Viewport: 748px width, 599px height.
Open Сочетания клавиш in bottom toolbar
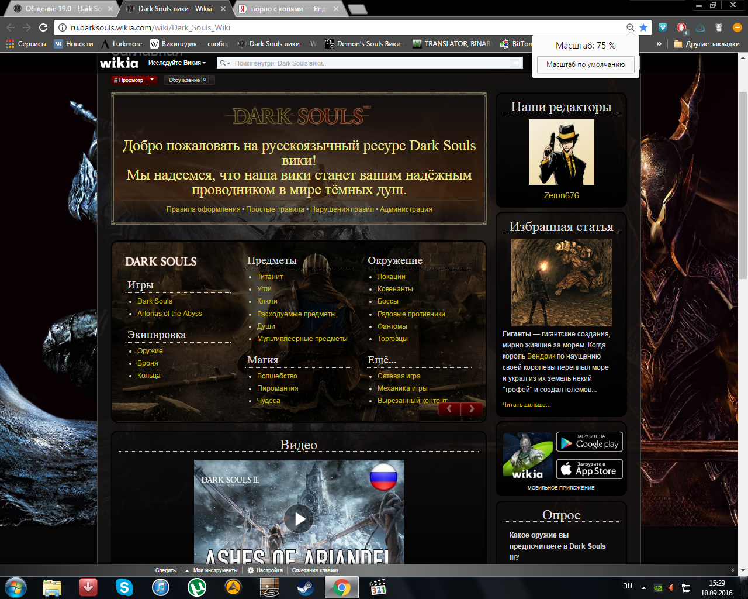pos(315,570)
